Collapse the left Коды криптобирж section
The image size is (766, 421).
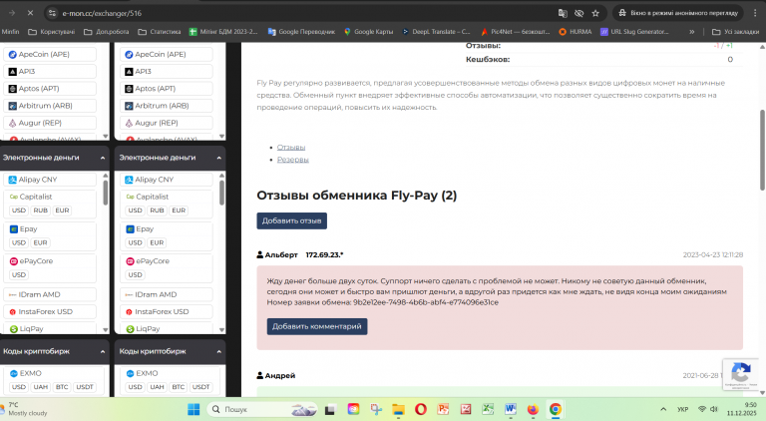click(x=103, y=351)
